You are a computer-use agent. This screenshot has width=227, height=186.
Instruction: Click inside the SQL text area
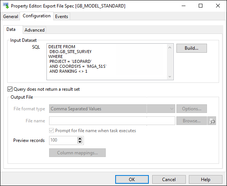coord(107,62)
